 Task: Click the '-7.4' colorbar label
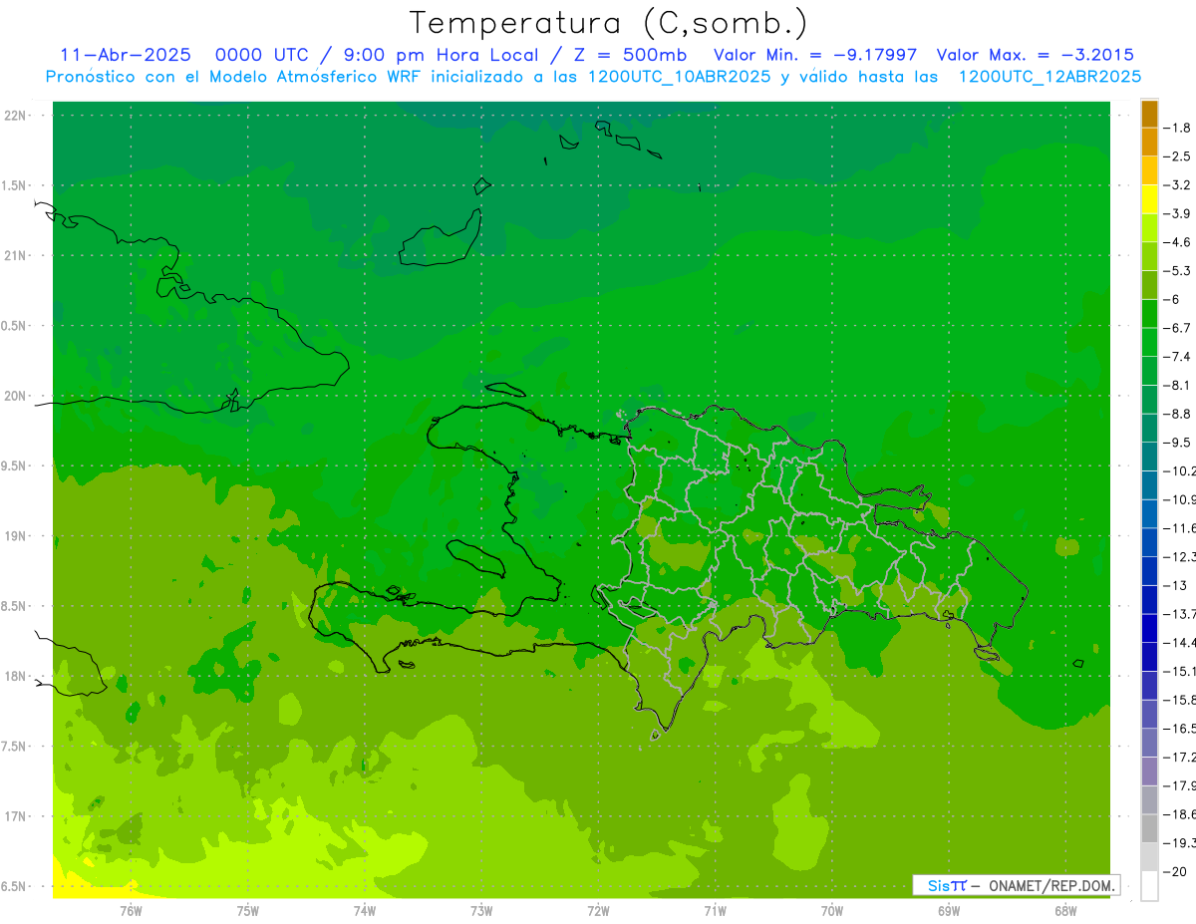[x=1179, y=357]
